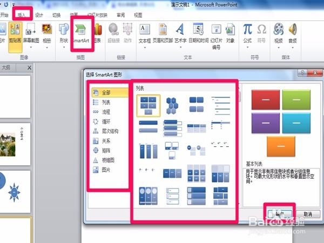Open the 审阅 ribbon tab

click(x=120, y=15)
